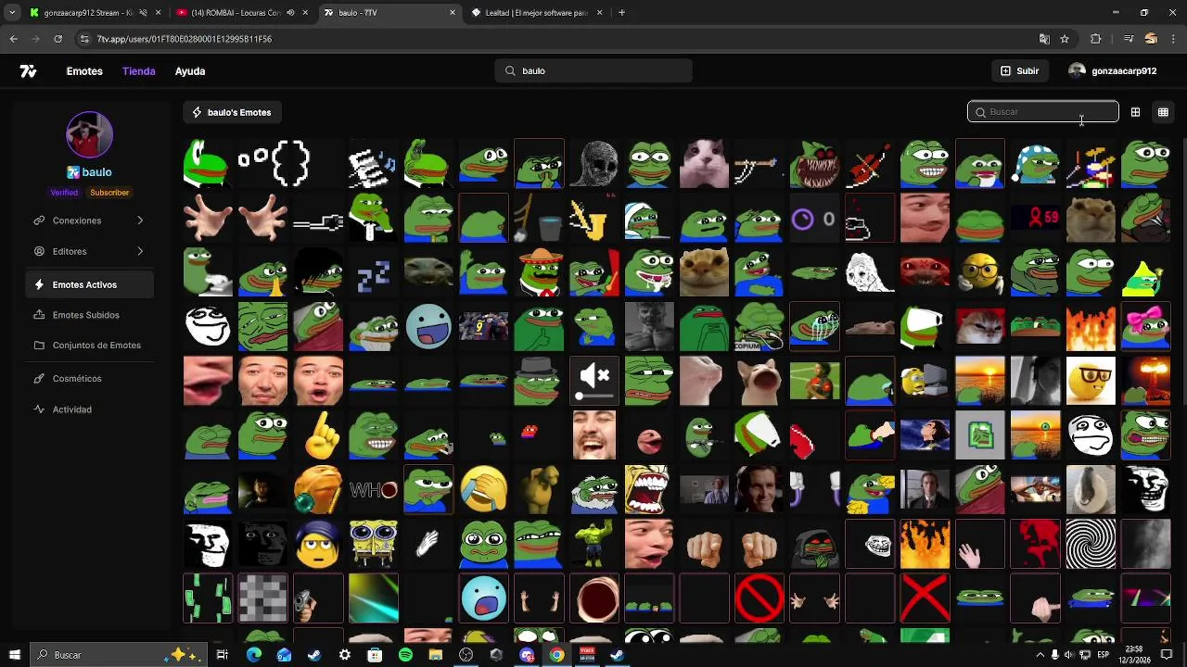Select the drum kit emote
The width and height of the screenshot is (1187, 667).
(x=1091, y=164)
